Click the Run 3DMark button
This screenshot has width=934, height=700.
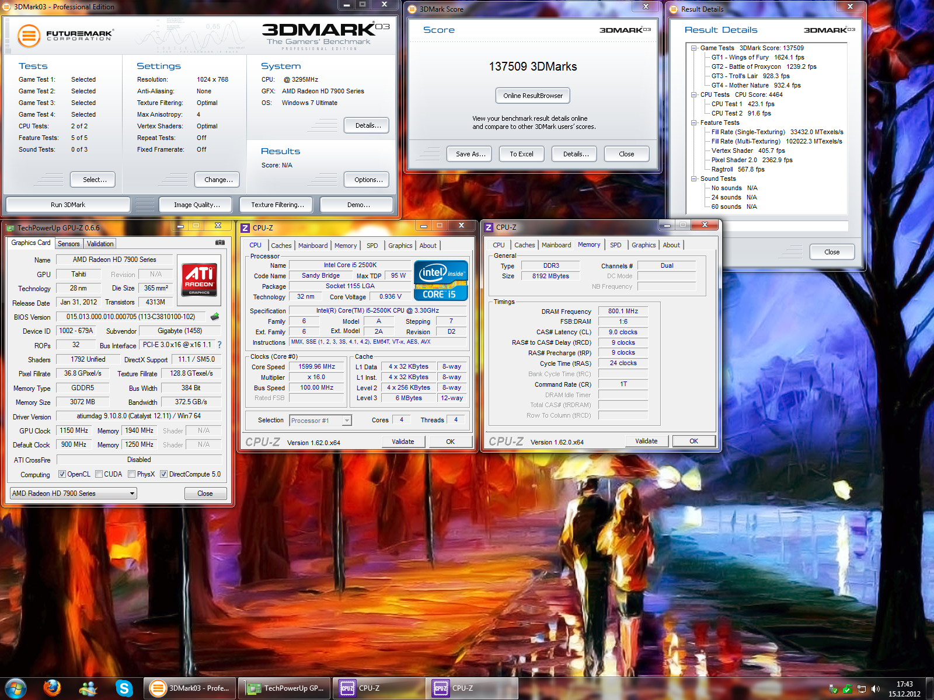pos(68,205)
